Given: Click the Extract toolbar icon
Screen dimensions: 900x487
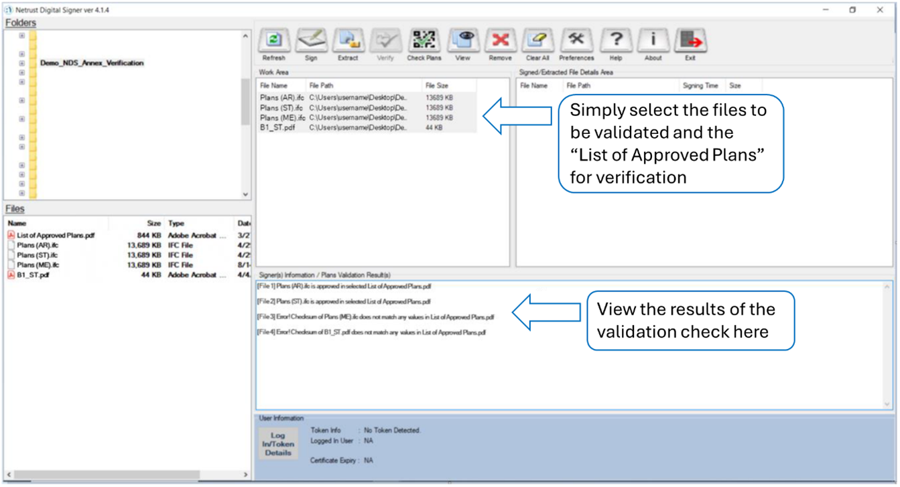Looking at the screenshot, I should [348, 42].
